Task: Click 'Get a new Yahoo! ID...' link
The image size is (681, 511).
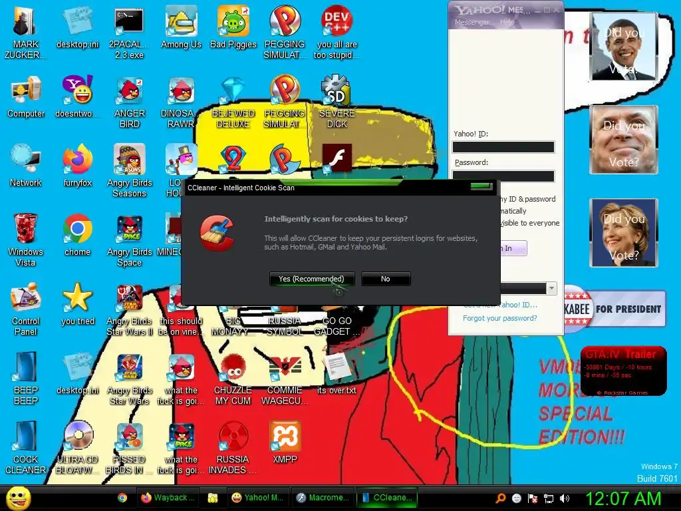Action: 500,305
